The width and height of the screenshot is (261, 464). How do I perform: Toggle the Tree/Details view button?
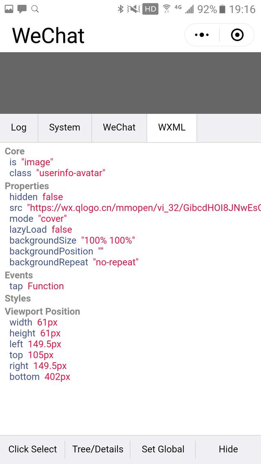98,449
